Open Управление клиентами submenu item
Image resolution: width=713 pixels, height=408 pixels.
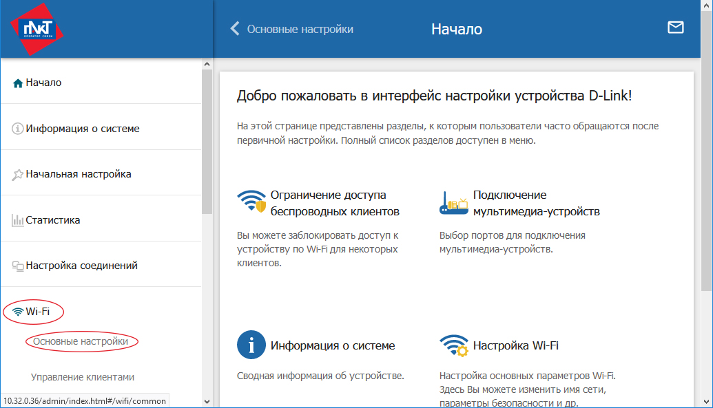pyautogui.click(x=82, y=377)
